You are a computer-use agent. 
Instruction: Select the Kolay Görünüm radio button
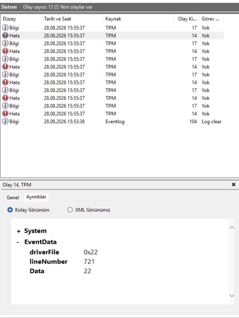click(10, 210)
